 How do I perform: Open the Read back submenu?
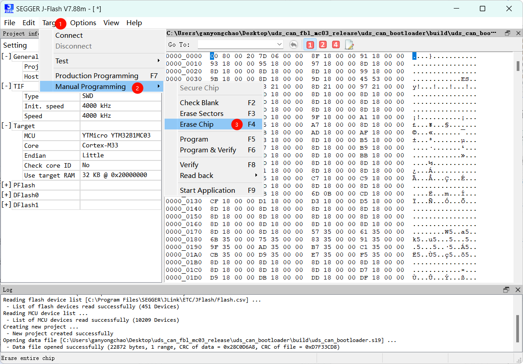click(218, 176)
